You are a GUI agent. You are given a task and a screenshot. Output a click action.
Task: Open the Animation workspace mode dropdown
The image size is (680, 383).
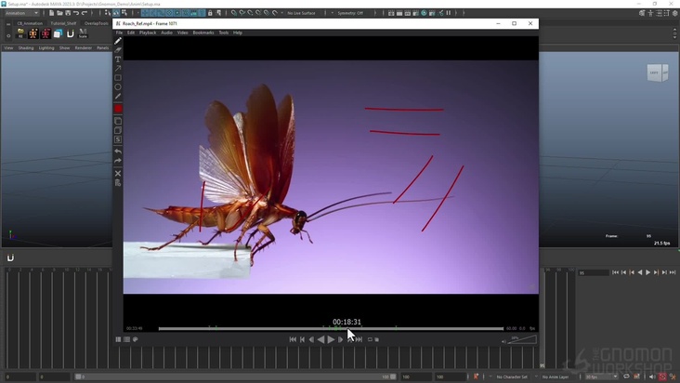pyautogui.click(x=22, y=13)
